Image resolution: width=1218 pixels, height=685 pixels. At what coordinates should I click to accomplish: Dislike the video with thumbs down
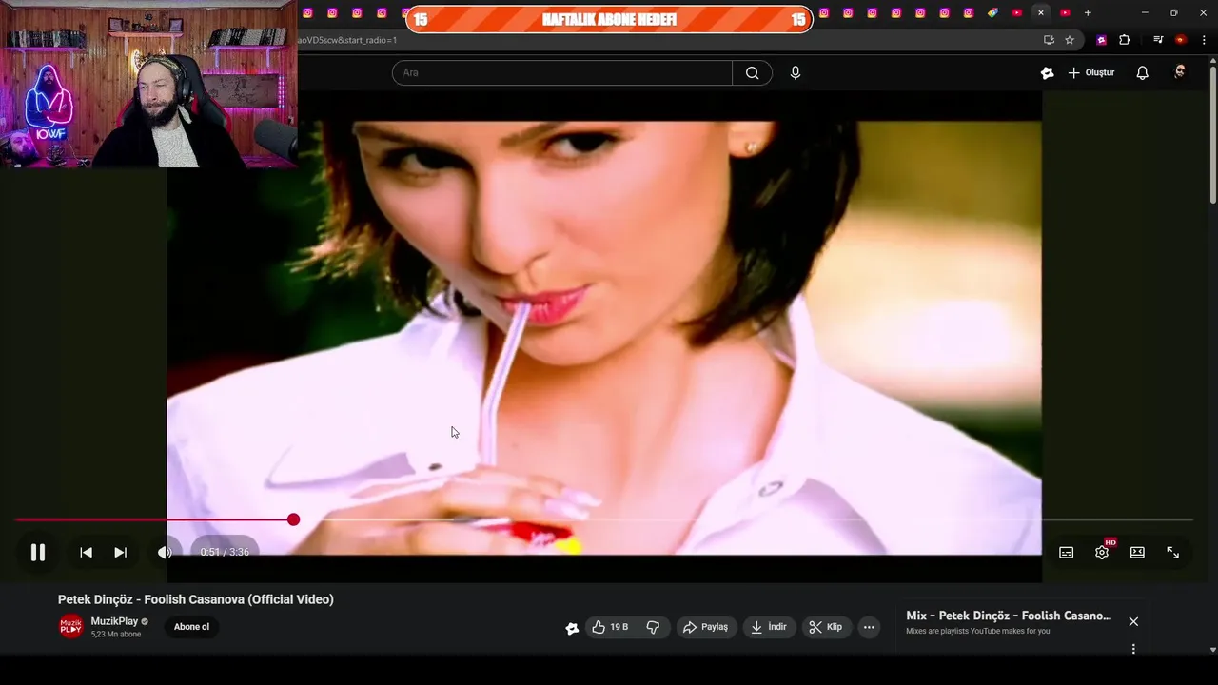[x=653, y=627]
